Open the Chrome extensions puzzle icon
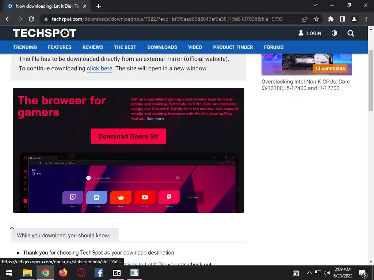374x280 pixels. 331,19
